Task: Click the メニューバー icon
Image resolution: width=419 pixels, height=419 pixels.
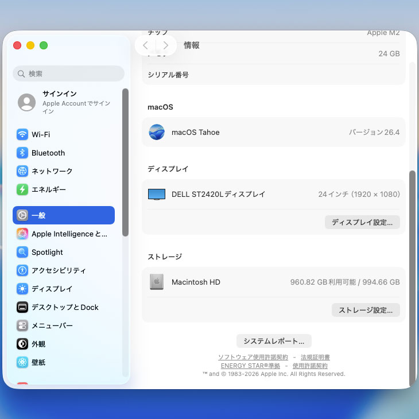Action: click(x=22, y=325)
